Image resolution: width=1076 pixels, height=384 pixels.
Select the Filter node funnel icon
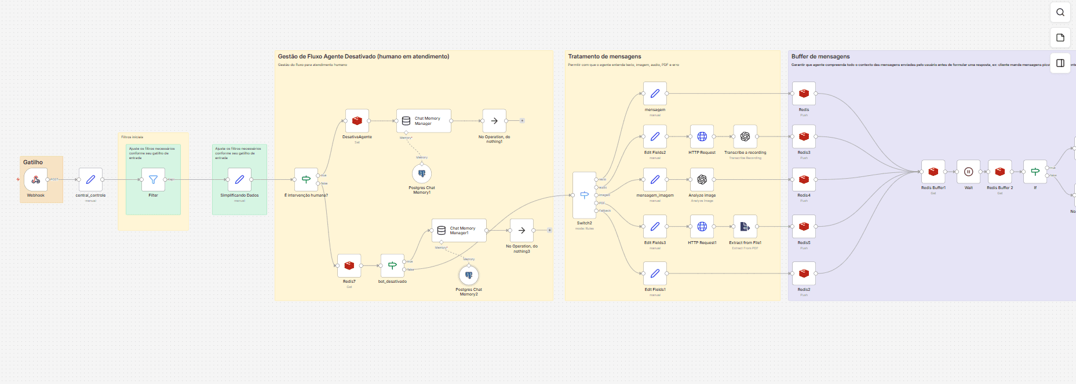(153, 180)
